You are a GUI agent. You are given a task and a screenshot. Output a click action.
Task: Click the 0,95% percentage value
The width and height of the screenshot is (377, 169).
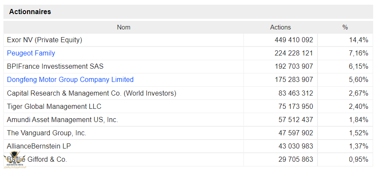point(359,160)
